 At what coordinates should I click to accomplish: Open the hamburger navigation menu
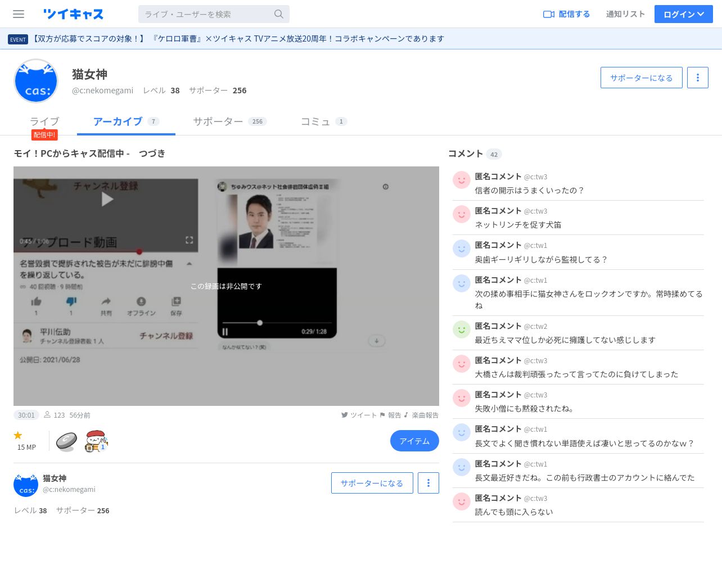(19, 14)
